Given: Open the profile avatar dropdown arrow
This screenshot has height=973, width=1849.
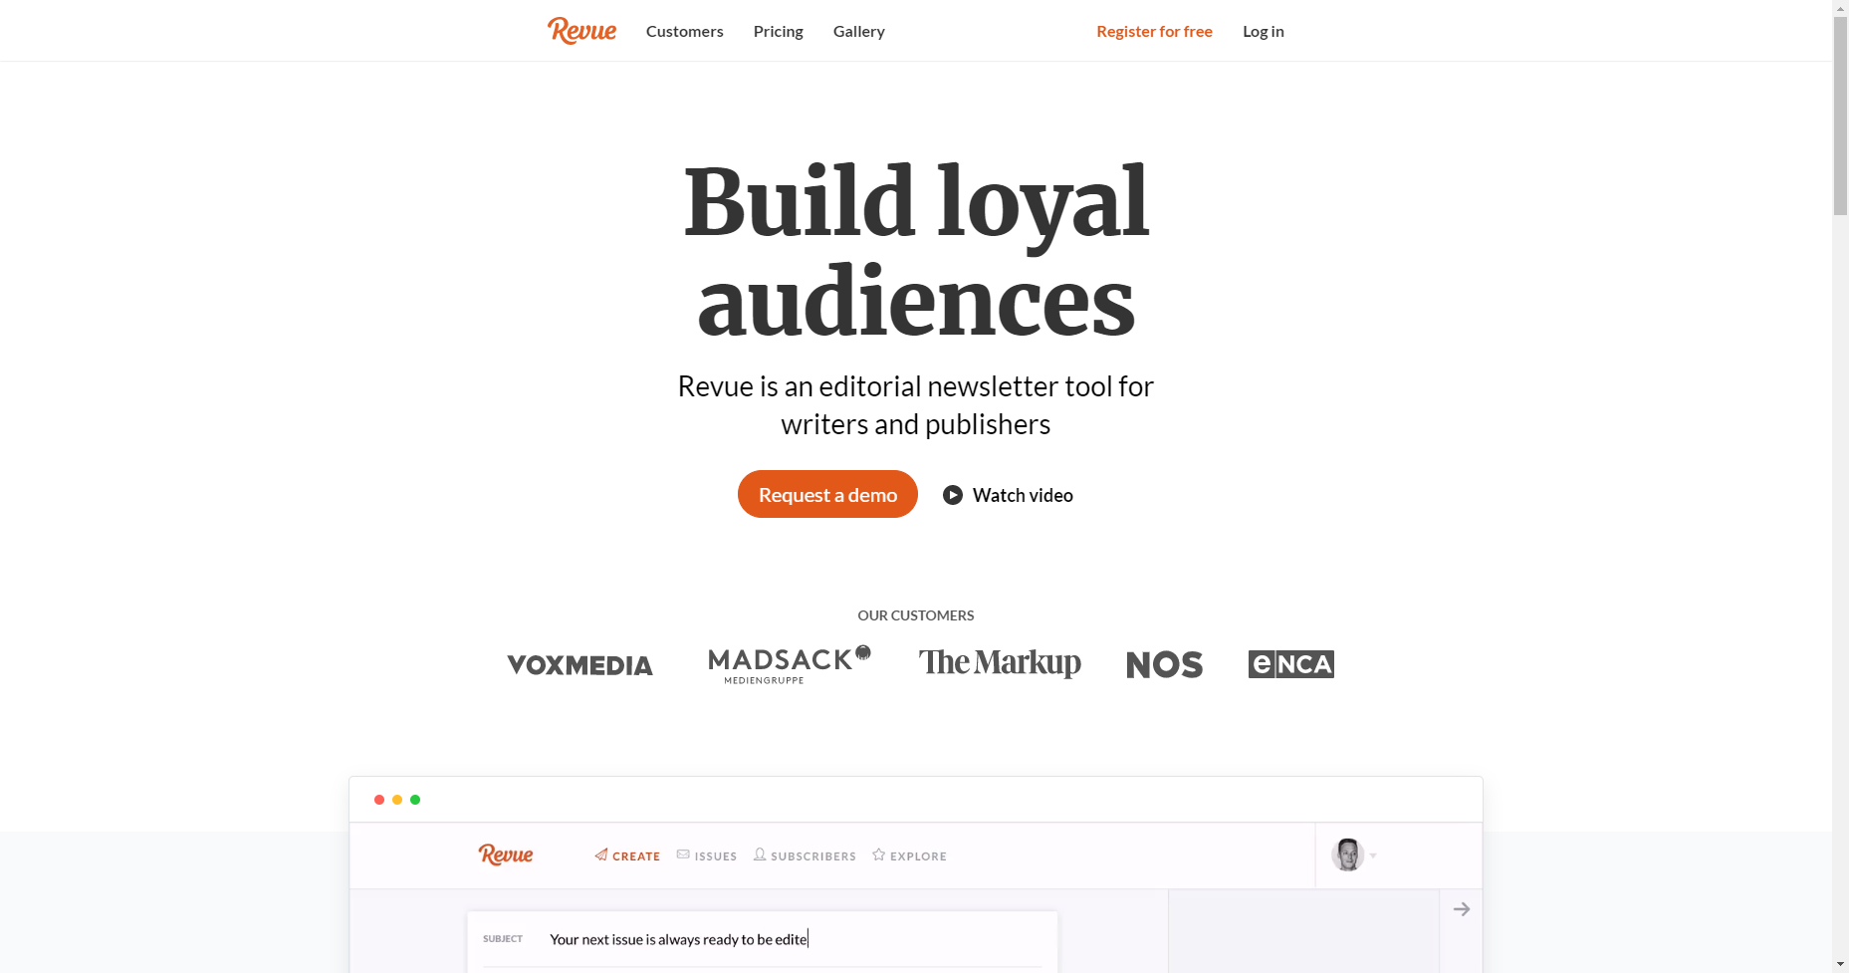Looking at the screenshot, I should coord(1373,855).
